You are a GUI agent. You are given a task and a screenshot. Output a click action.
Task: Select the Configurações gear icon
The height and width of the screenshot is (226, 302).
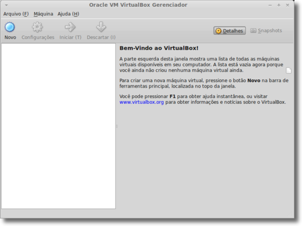[37, 27]
